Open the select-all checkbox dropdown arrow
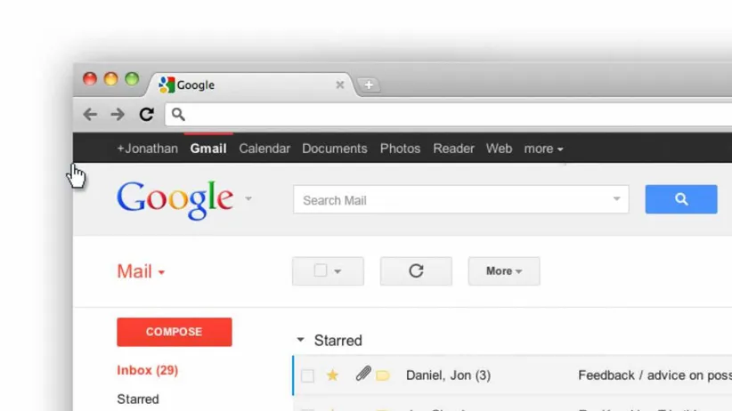The image size is (732, 411). pos(338,271)
